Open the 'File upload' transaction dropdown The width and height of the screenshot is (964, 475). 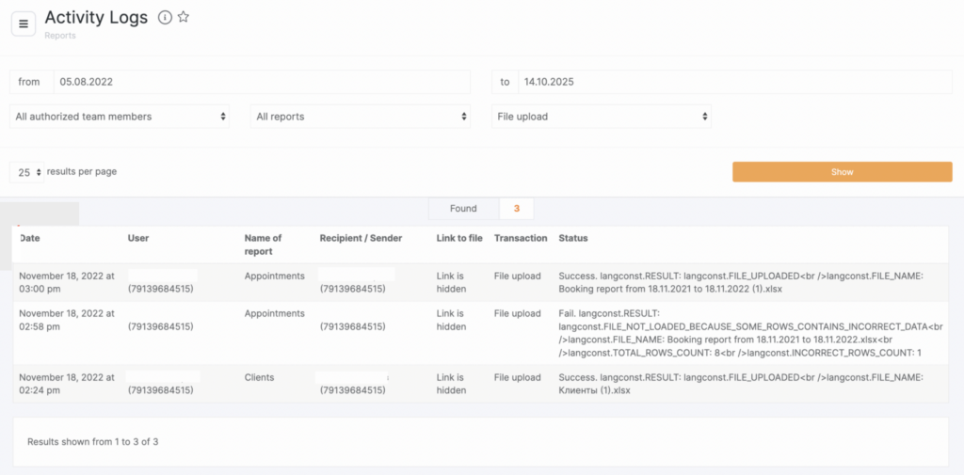[602, 117]
